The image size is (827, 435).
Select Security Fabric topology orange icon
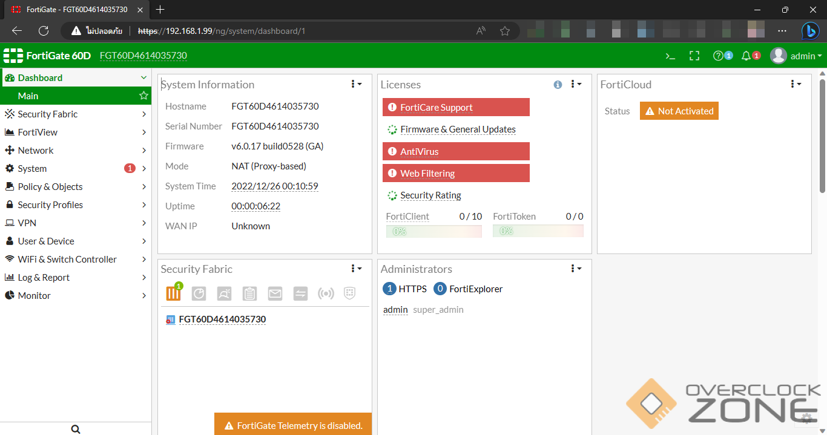pos(174,293)
